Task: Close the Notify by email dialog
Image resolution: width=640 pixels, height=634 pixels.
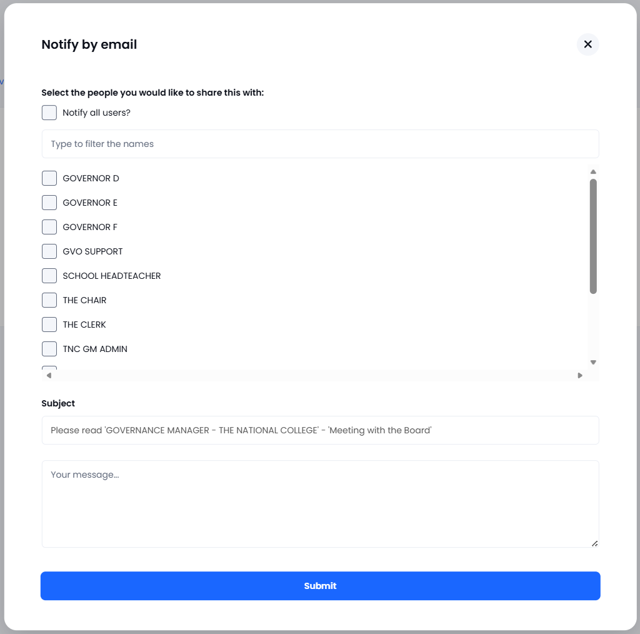Action: [587, 44]
